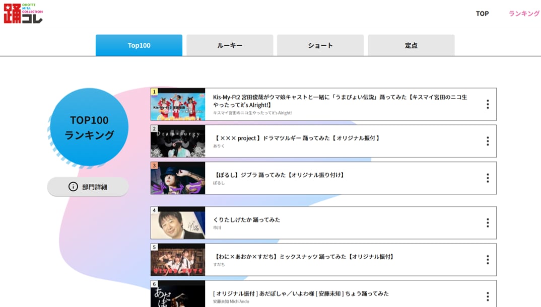This screenshot has width=541, height=307.
Task: Switch to the Top100 tab
Action: click(139, 45)
